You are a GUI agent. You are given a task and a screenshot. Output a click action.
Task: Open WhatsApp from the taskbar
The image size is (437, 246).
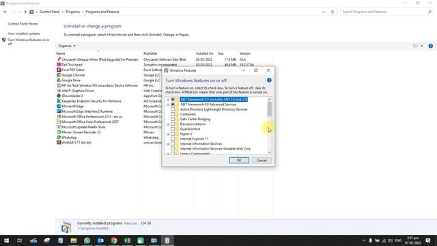pos(87,241)
